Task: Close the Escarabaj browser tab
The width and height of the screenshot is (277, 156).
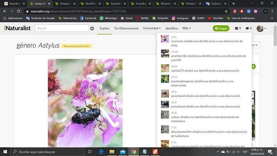Action: [x=150, y=4]
